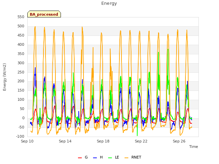Select the H legend label

point(101,157)
